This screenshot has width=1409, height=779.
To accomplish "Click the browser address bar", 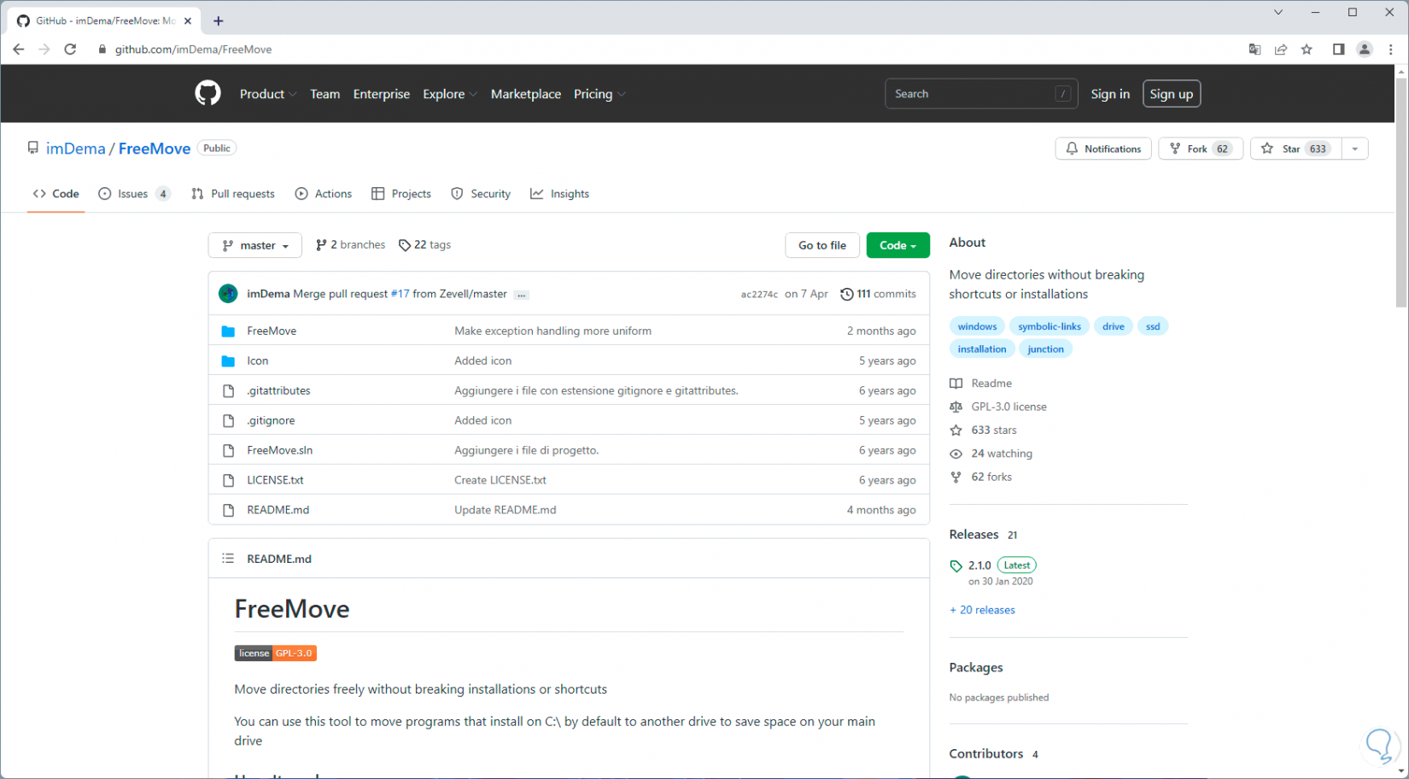I will [x=666, y=50].
